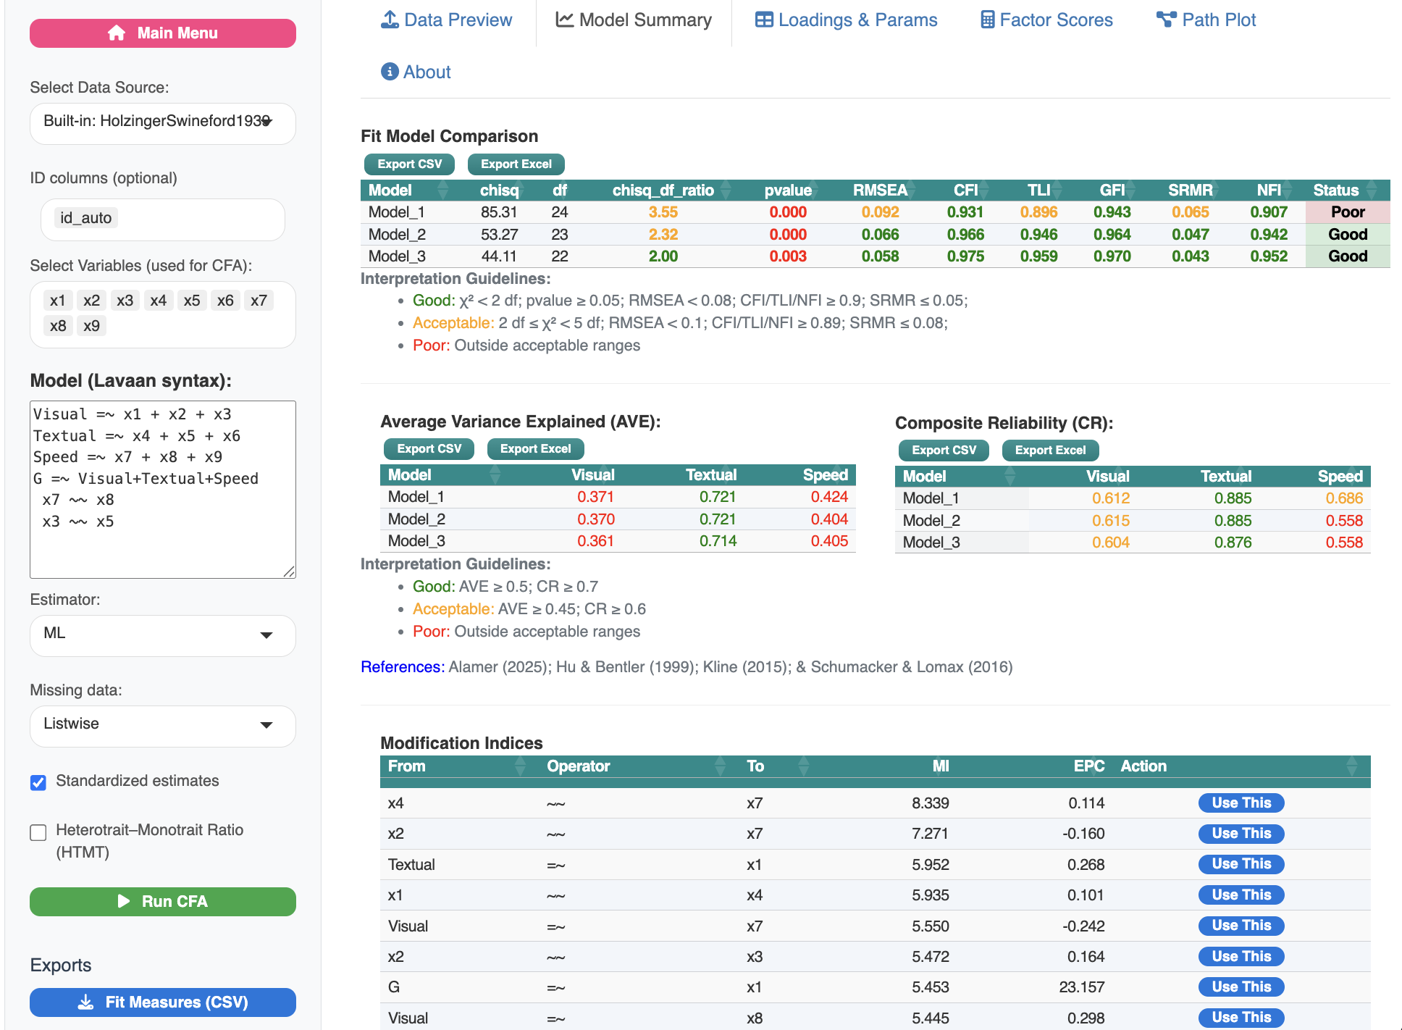1402x1030 pixels.
Task: Click the Model Summary chart icon
Action: [564, 20]
